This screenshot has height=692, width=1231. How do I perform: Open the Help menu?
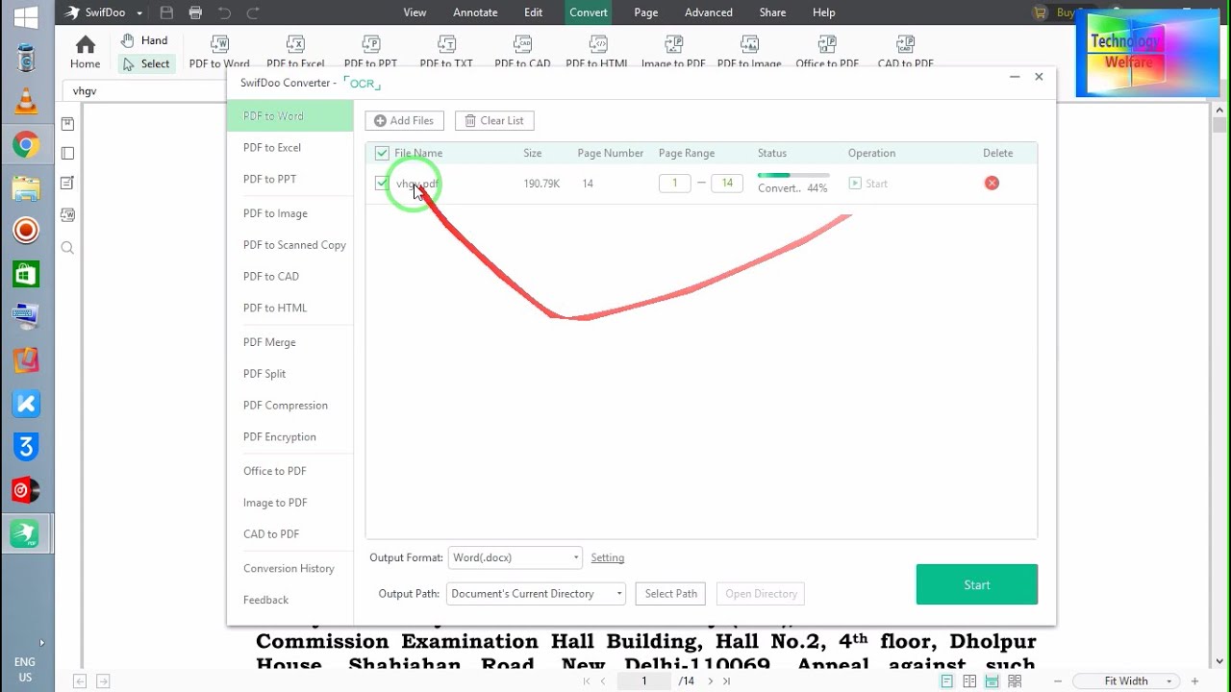click(824, 12)
